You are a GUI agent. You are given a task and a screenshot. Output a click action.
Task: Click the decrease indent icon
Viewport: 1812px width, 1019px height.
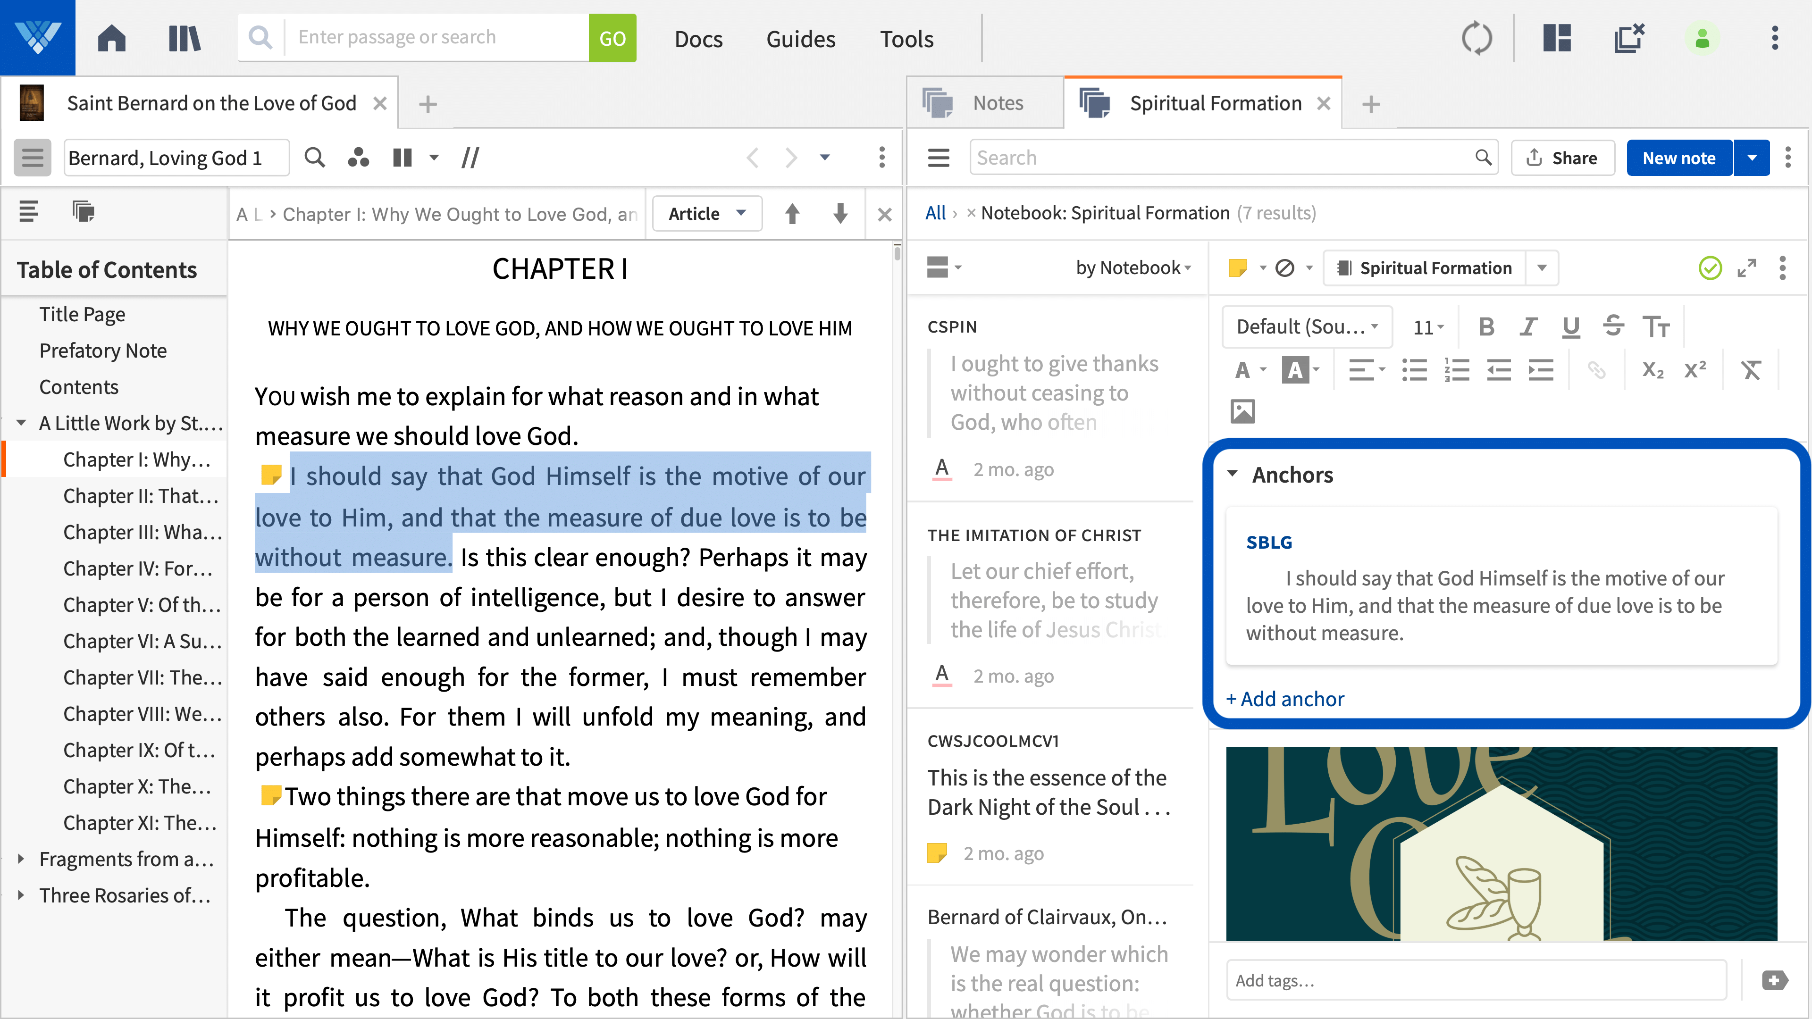1498,370
